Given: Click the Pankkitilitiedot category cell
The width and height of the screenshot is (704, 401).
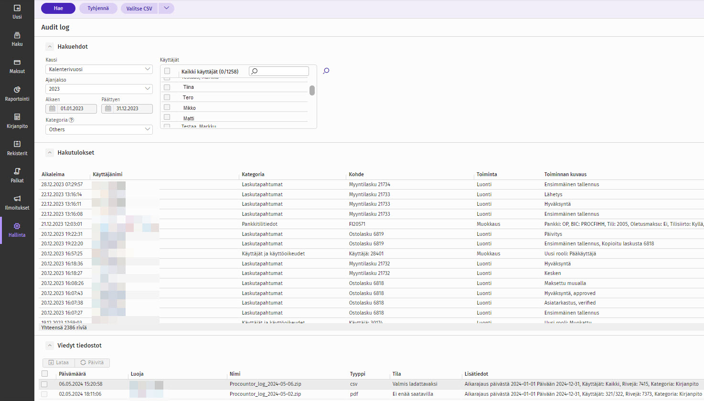Looking at the screenshot, I should (260, 224).
